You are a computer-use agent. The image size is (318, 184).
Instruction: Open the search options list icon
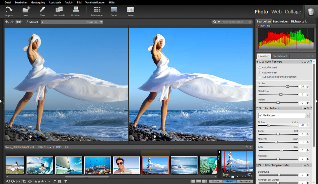(x=250, y=22)
